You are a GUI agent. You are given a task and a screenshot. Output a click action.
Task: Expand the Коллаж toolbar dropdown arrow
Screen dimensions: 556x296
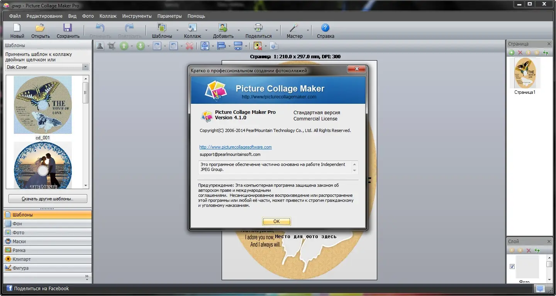click(x=206, y=30)
